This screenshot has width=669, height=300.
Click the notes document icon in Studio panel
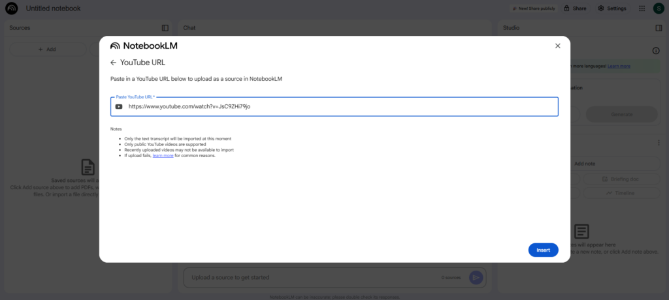(581, 232)
